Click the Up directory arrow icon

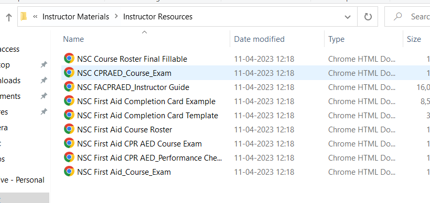point(9,17)
